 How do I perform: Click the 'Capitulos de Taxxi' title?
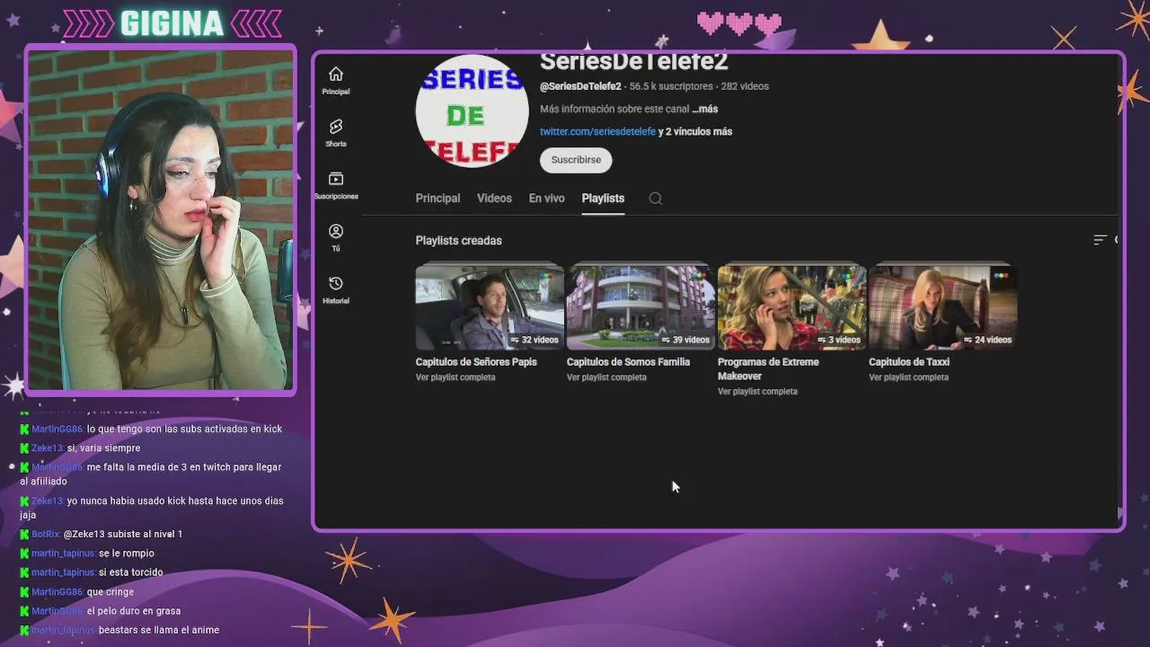pos(909,362)
